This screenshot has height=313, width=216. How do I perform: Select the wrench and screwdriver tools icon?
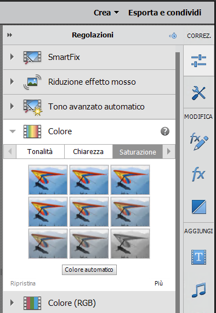point(198,92)
